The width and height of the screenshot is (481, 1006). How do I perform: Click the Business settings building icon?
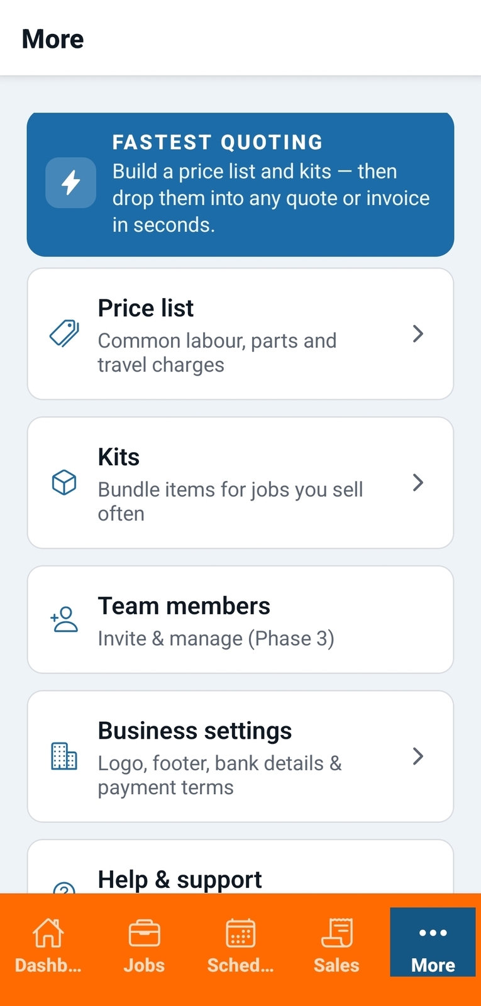click(64, 756)
